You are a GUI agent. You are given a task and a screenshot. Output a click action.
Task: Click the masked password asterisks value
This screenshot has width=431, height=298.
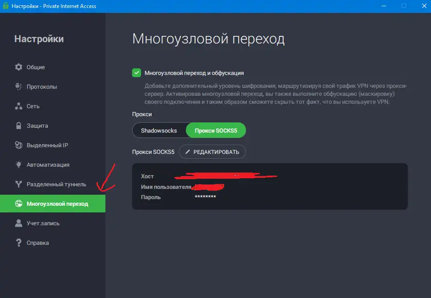[205, 196]
